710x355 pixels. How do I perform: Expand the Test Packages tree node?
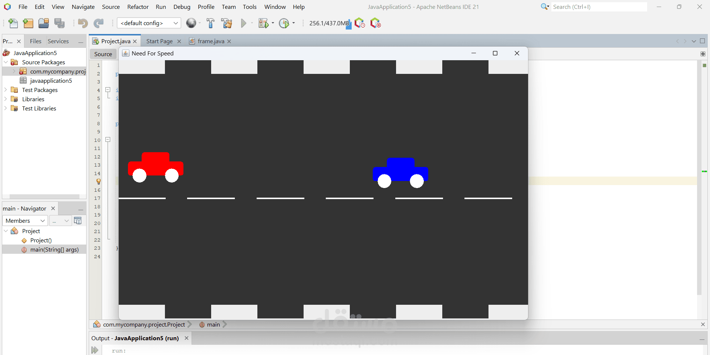pyautogui.click(x=6, y=90)
